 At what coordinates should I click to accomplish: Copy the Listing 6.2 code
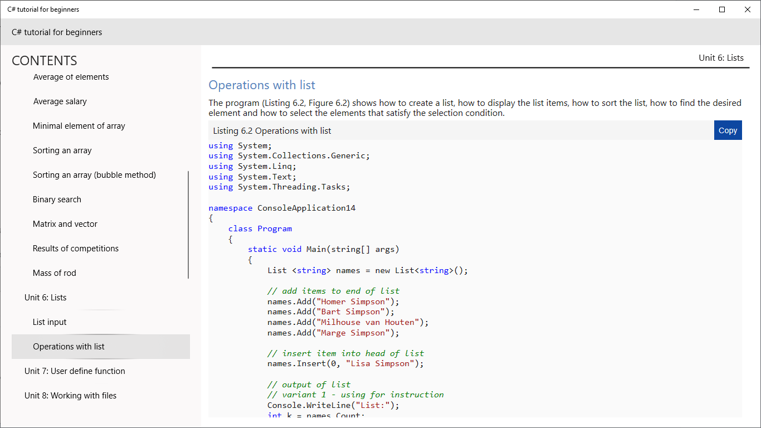(728, 130)
